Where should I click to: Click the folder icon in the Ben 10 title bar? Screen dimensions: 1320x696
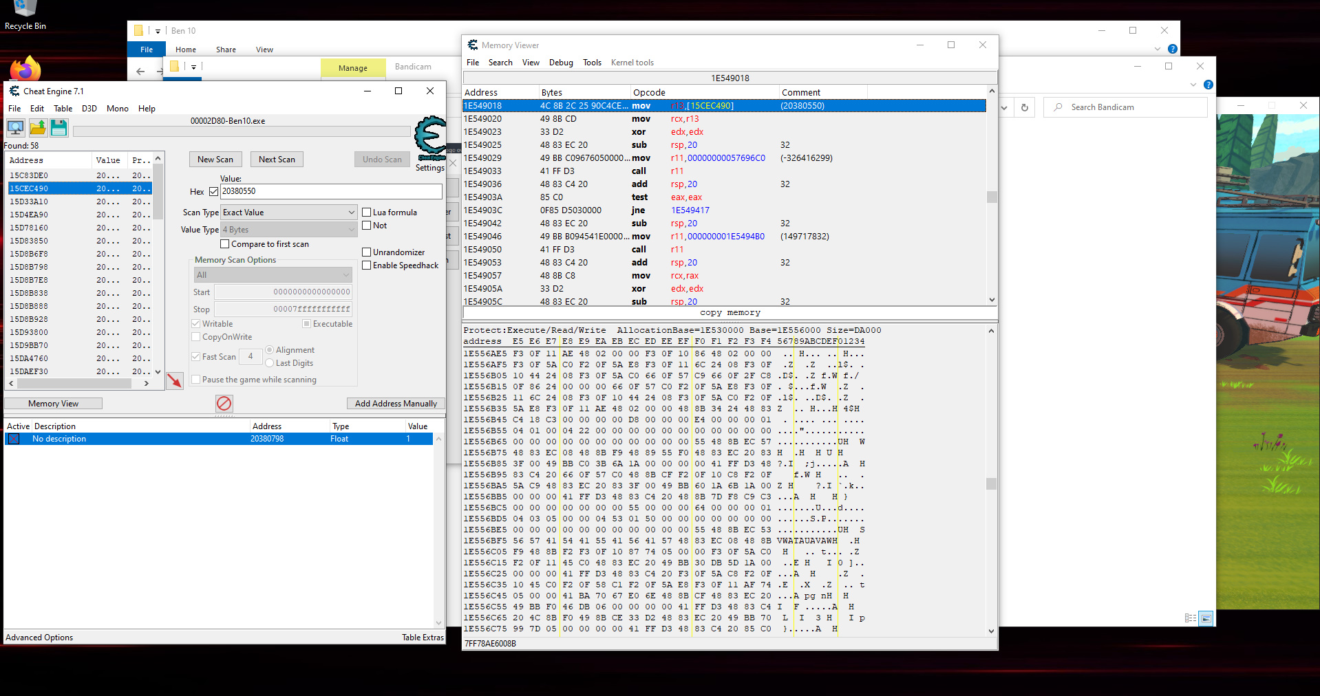pos(138,30)
